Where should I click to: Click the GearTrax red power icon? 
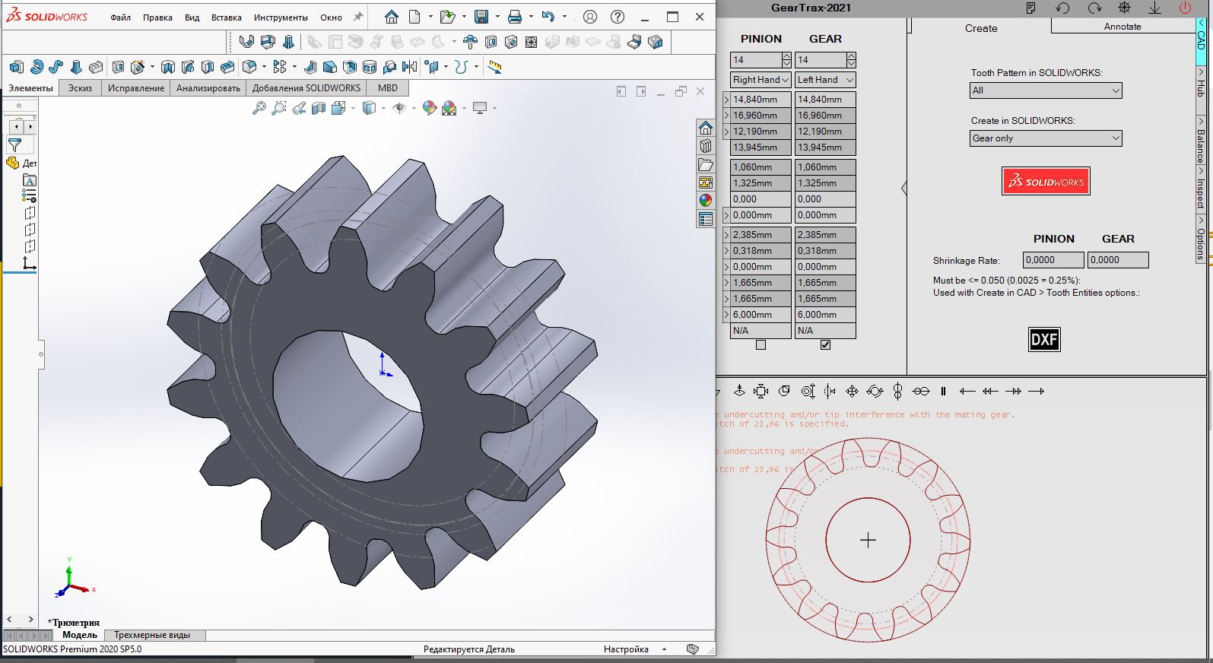(x=1185, y=8)
